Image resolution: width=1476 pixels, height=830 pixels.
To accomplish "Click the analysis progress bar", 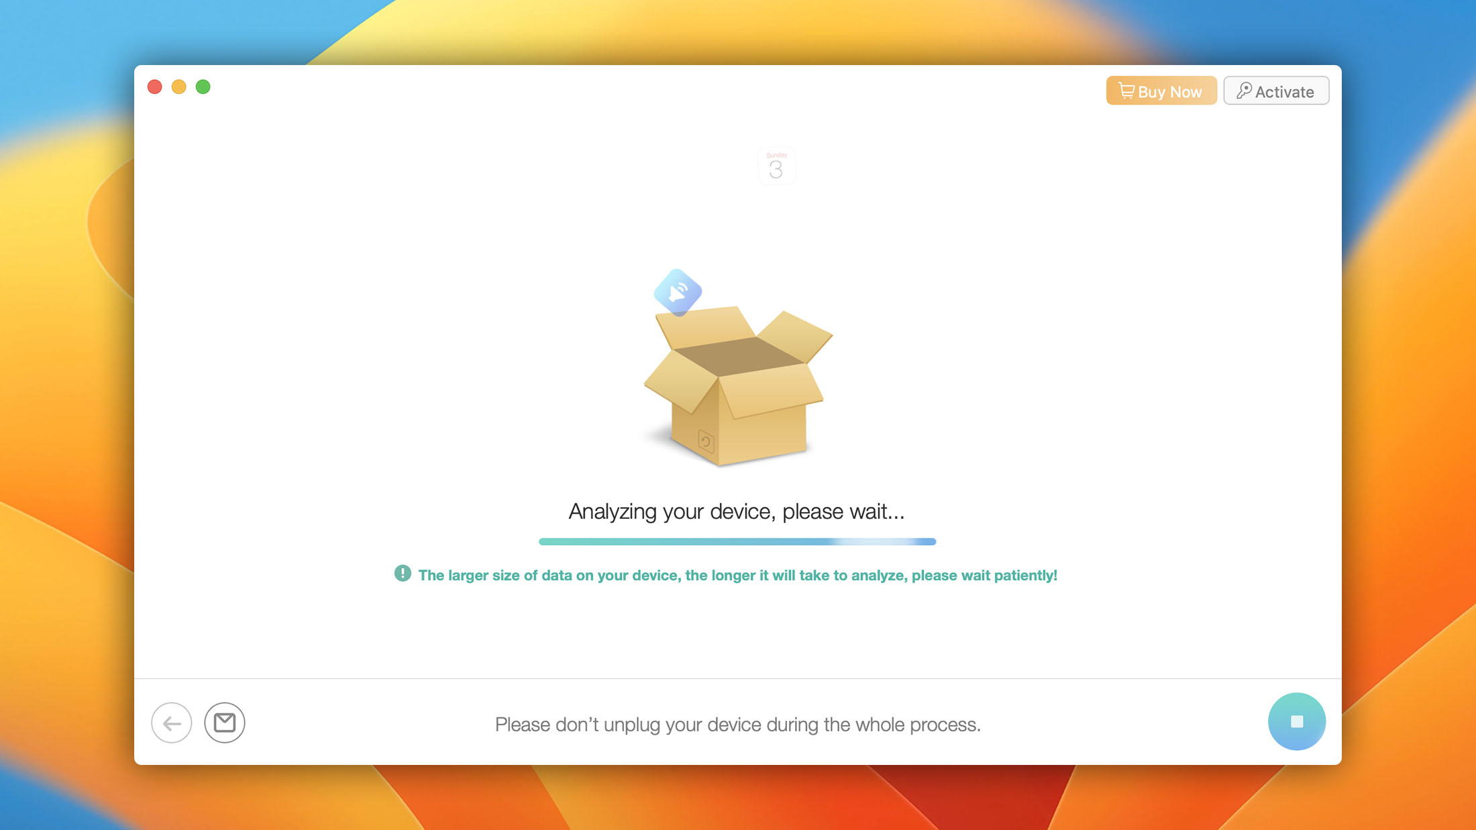I will point(737,542).
